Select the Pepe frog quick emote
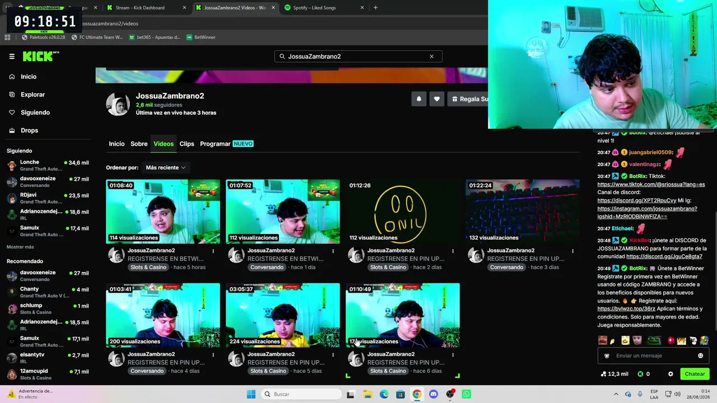717x403 pixels. click(653, 340)
